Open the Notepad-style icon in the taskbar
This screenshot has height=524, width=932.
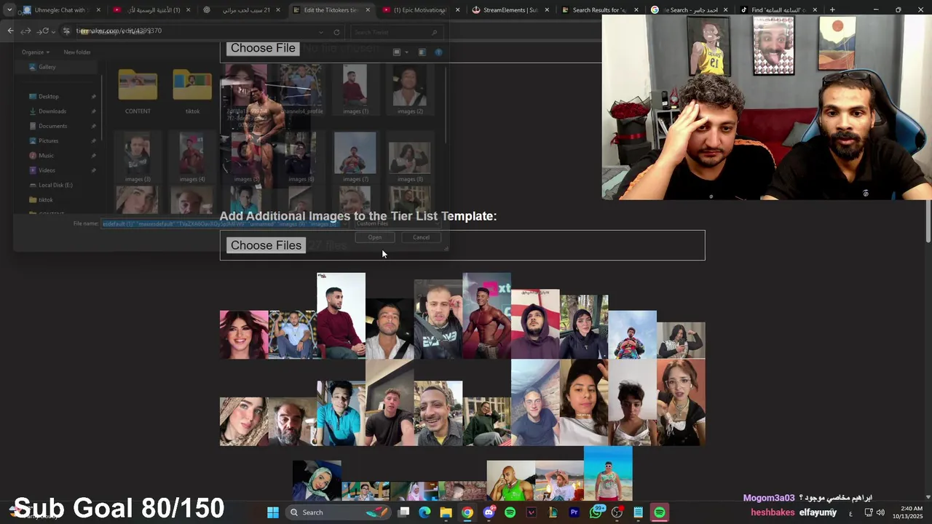click(x=638, y=512)
